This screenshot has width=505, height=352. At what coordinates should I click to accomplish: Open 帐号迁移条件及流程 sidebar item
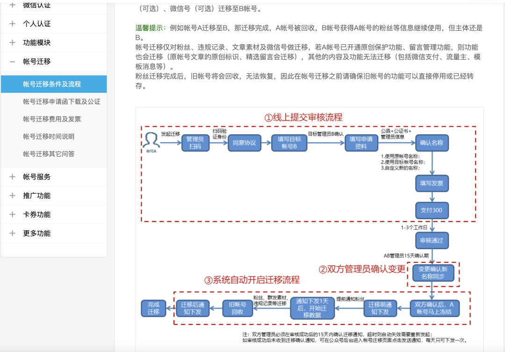coord(52,84)
